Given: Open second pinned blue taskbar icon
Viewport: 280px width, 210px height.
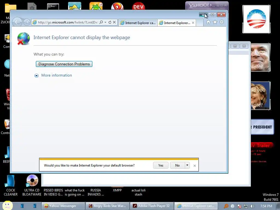Looking at the screenshot, I should pos(35,206).
